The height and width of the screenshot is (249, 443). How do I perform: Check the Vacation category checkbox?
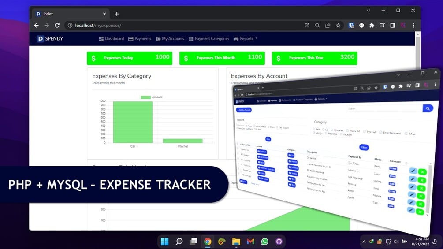point(341,134)
